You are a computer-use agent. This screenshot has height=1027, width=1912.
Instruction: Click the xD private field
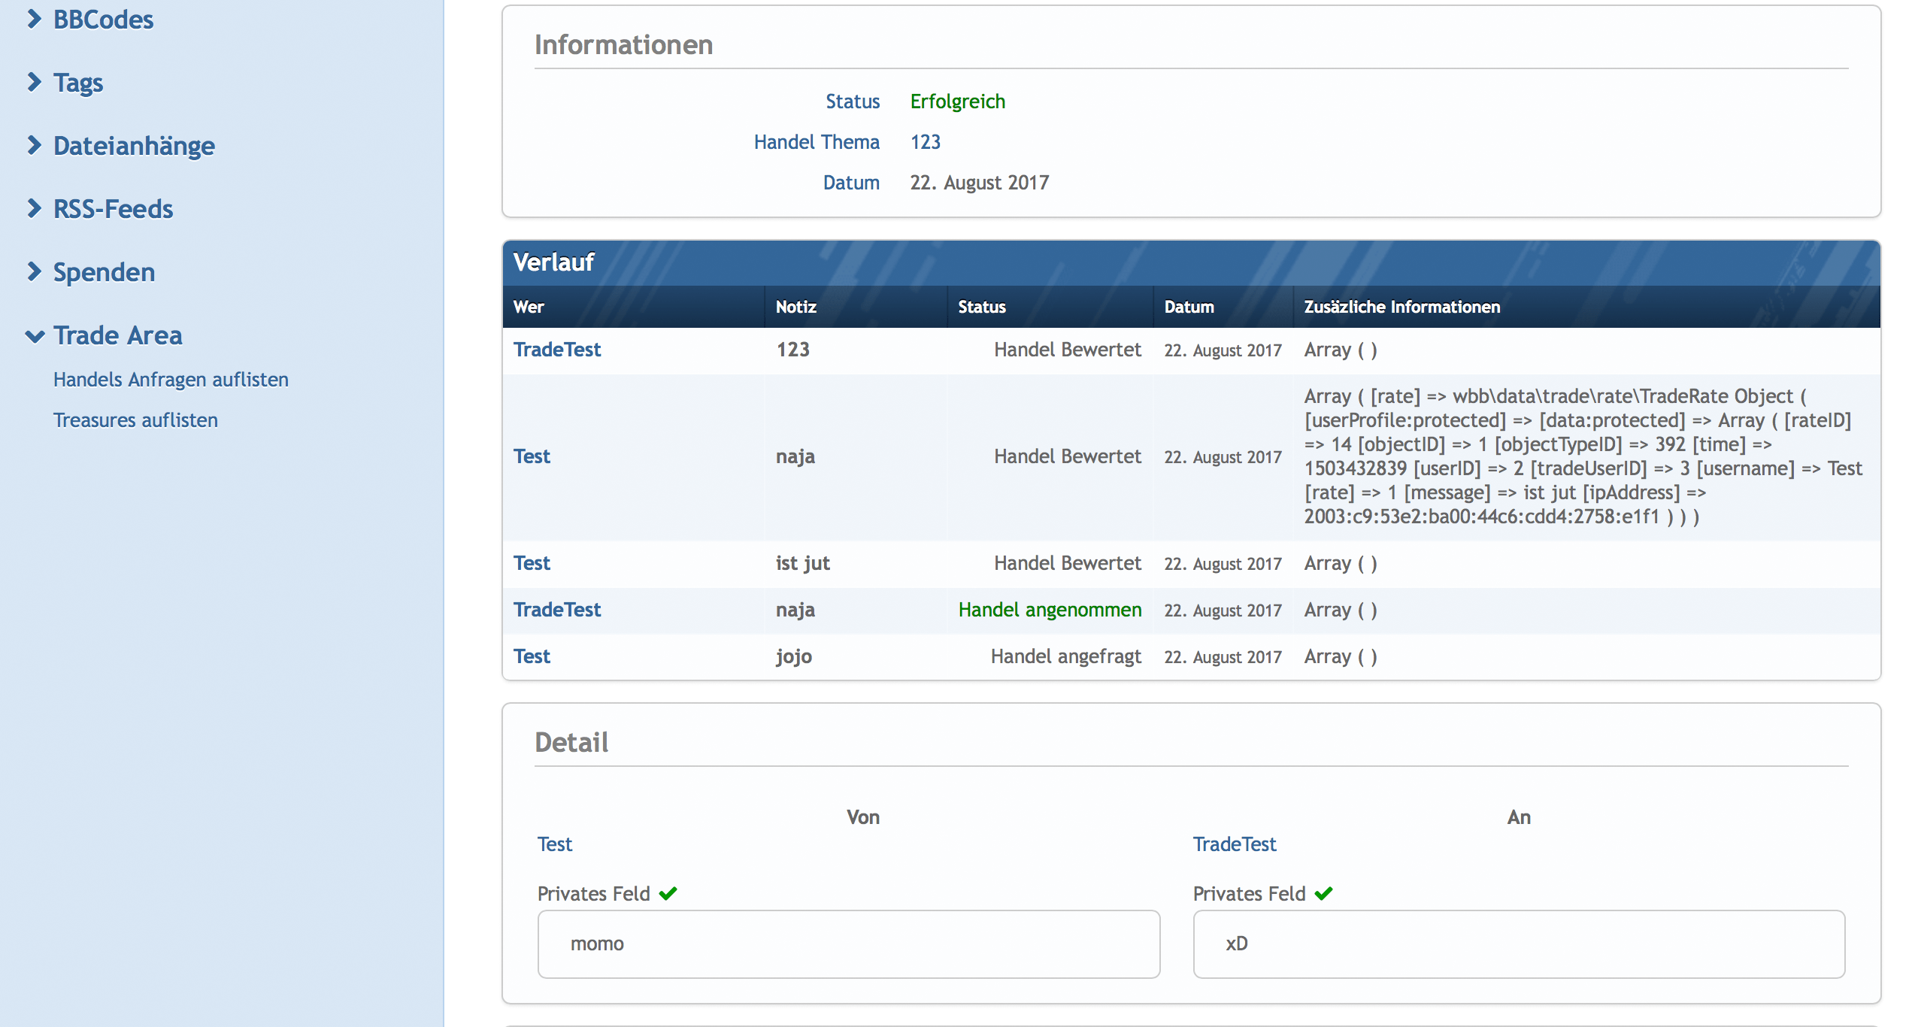click(x=1519, y=944)
